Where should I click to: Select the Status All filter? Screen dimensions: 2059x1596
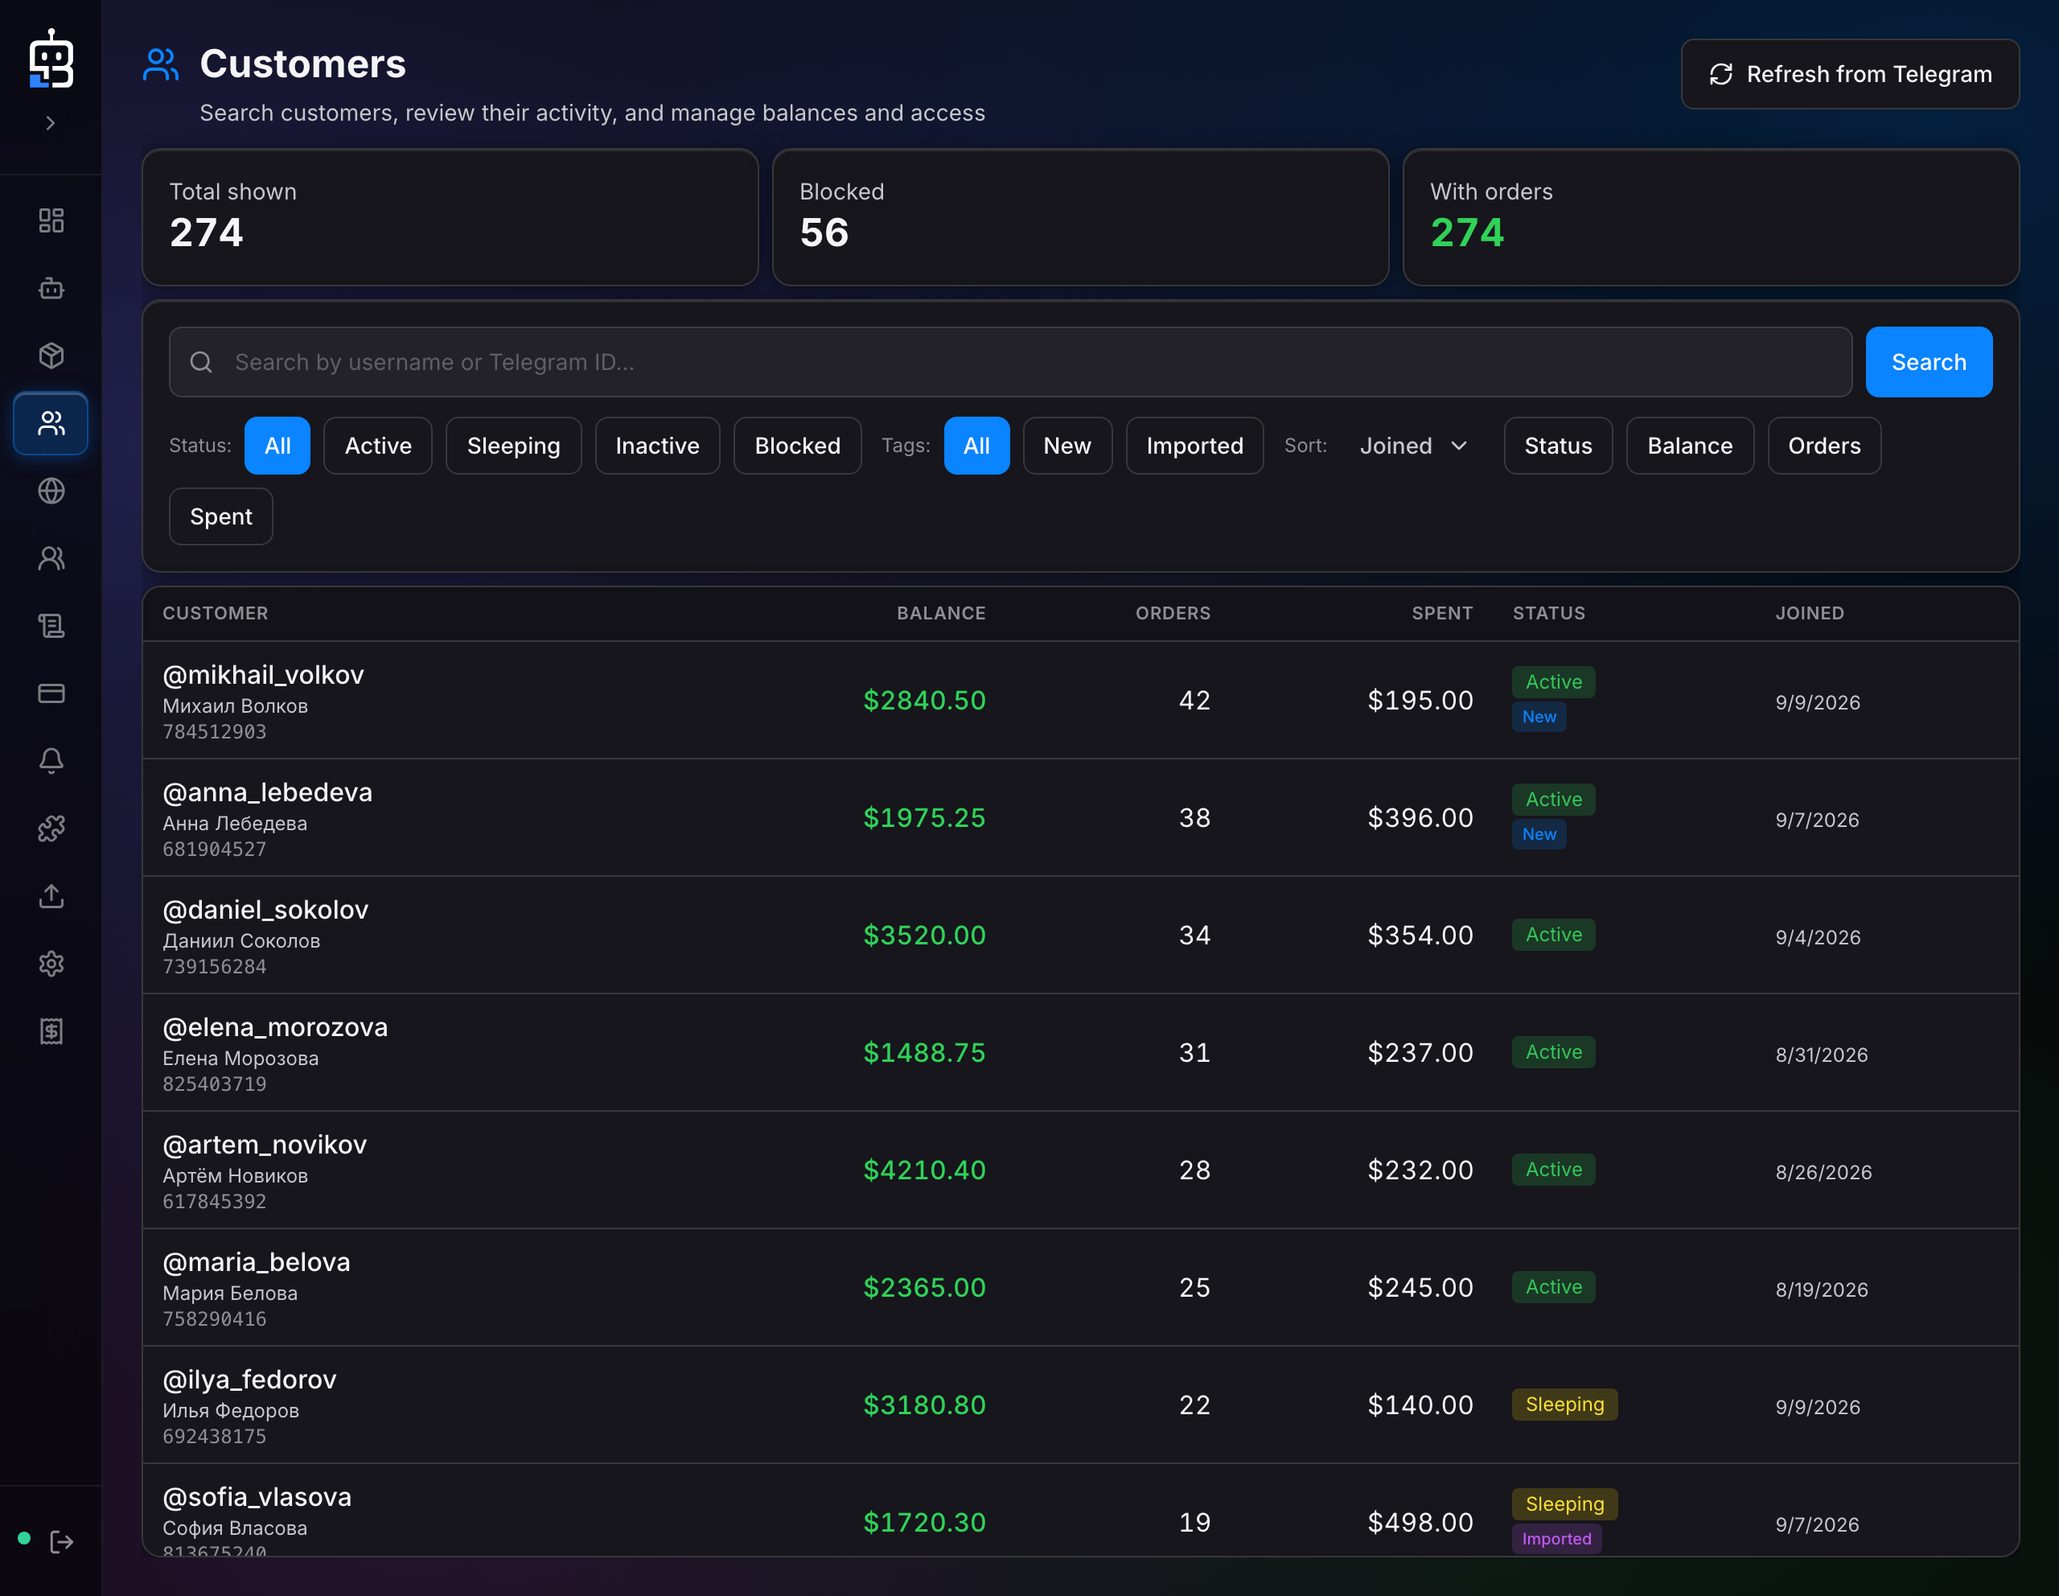pyautogui.click(x=277, y=446)
